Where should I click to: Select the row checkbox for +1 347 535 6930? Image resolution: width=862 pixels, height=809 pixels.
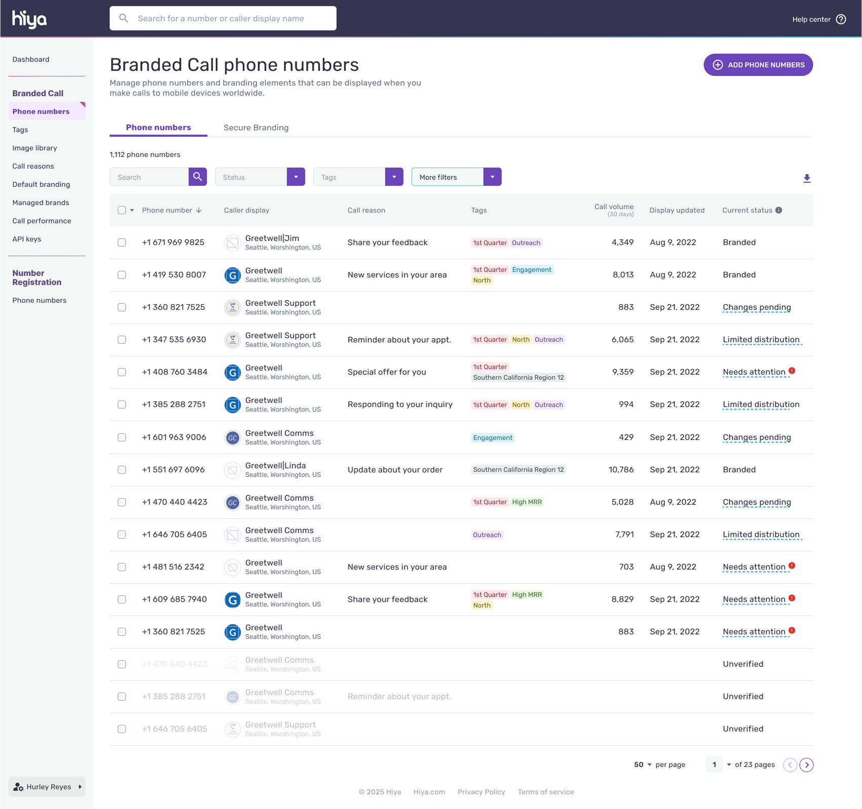(x=122, y=340)
